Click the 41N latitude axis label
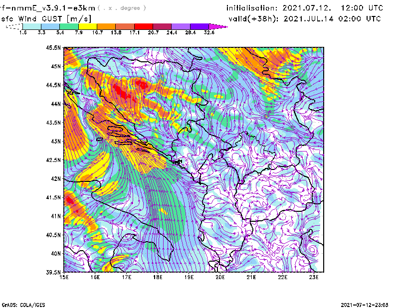 (56, 216)
